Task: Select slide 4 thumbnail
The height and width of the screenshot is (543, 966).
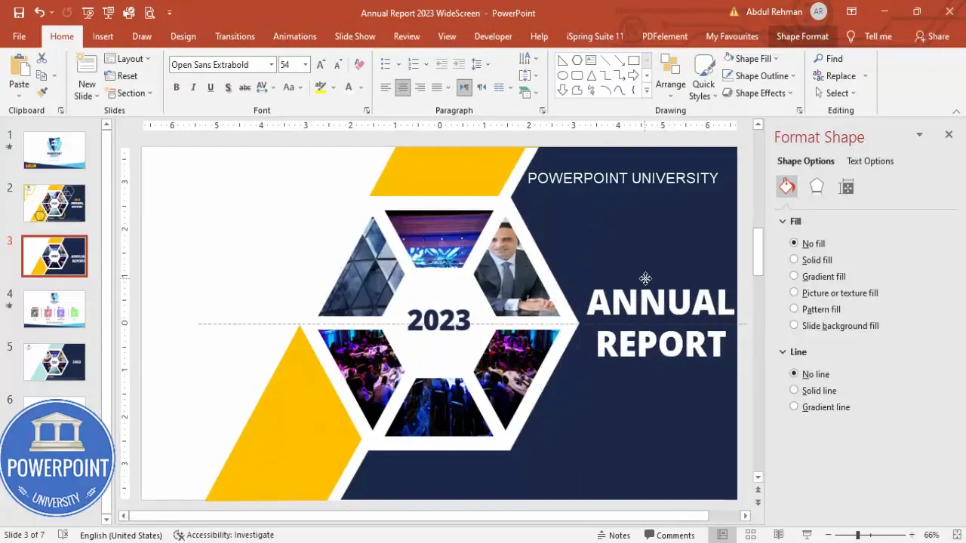Action: 54,309
